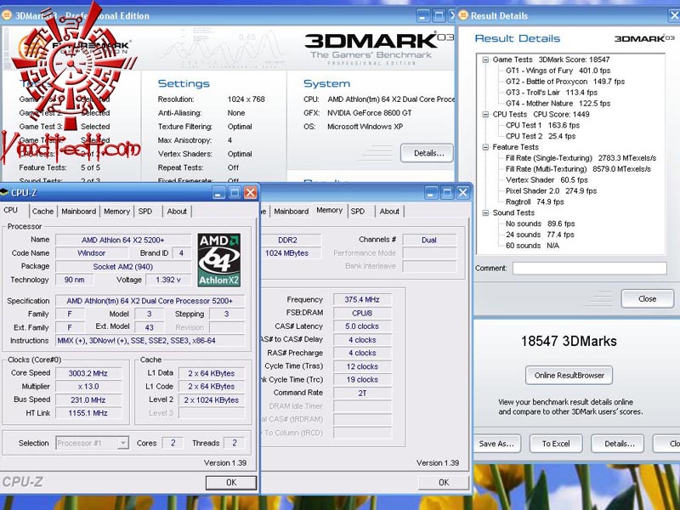
Task: Select Fill Rate (Single-Texturing) row
Action: pos(581,158)
